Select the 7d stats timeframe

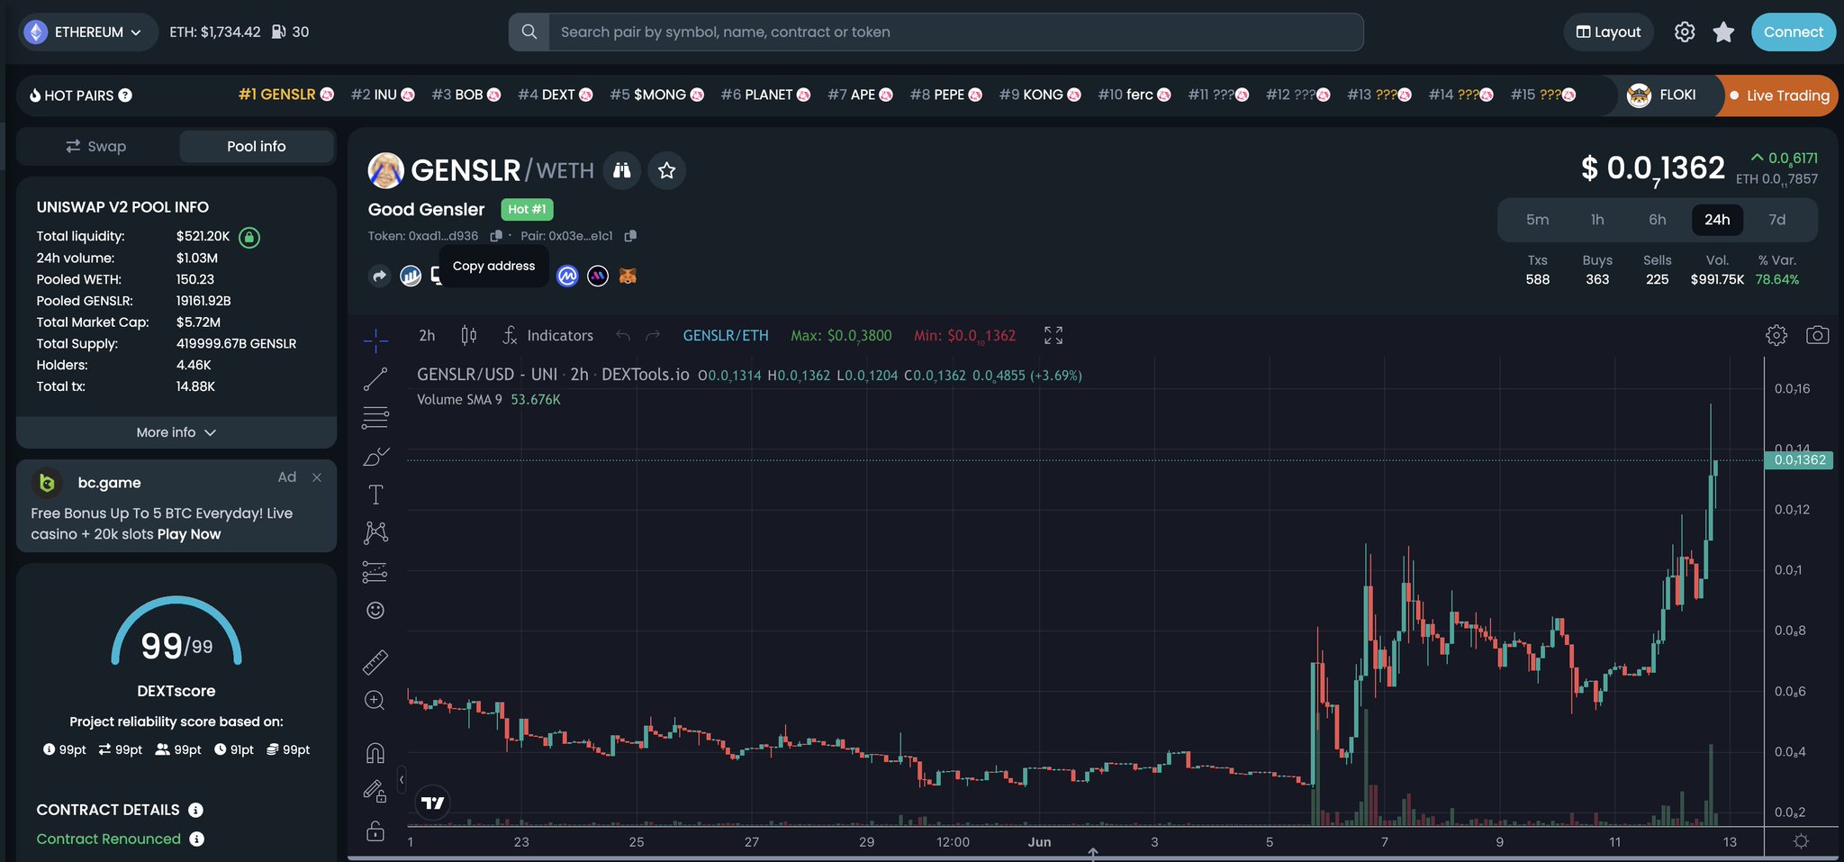click(x=1776, y=220)
